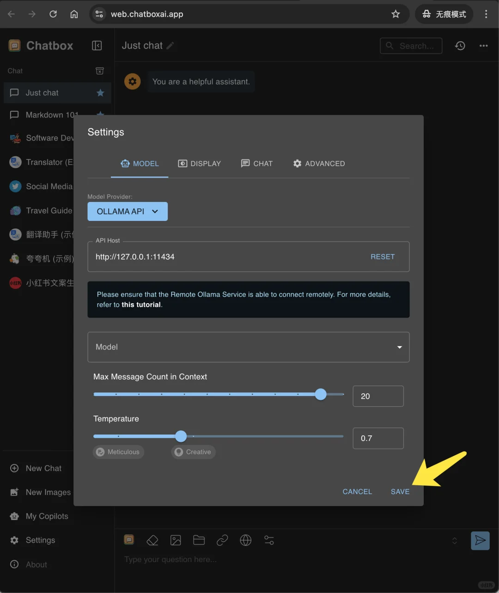Toggle web browsing with the globe icon

click(246, 540)
